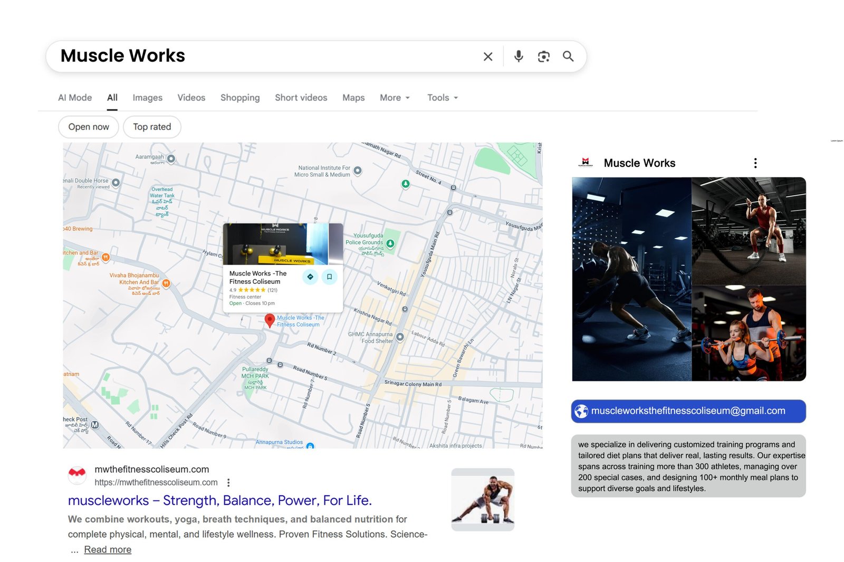
Task: Open the Tools dropdown
Action: (442, 97)
